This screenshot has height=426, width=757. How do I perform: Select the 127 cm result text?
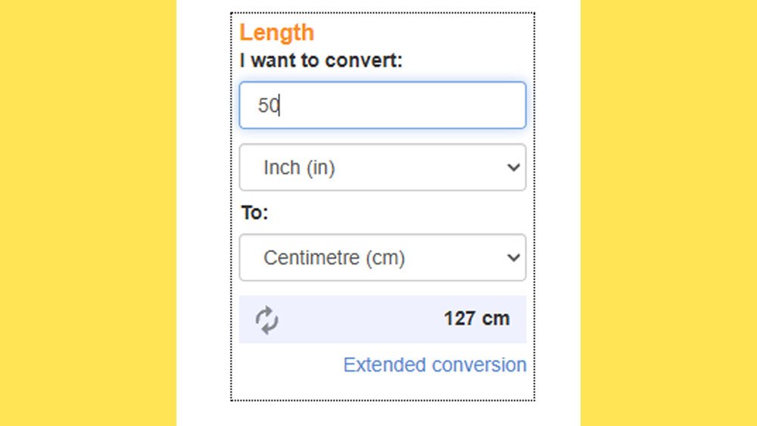476,319
